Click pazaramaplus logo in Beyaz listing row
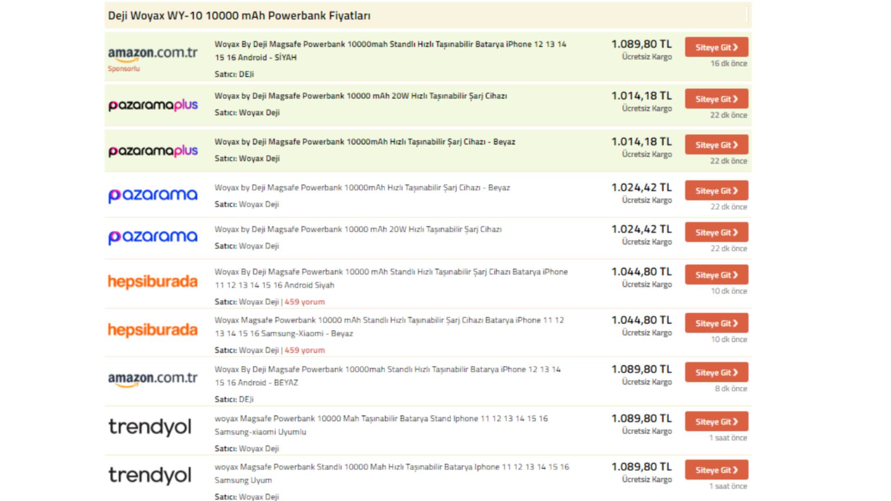 click(x=153, y=151)
